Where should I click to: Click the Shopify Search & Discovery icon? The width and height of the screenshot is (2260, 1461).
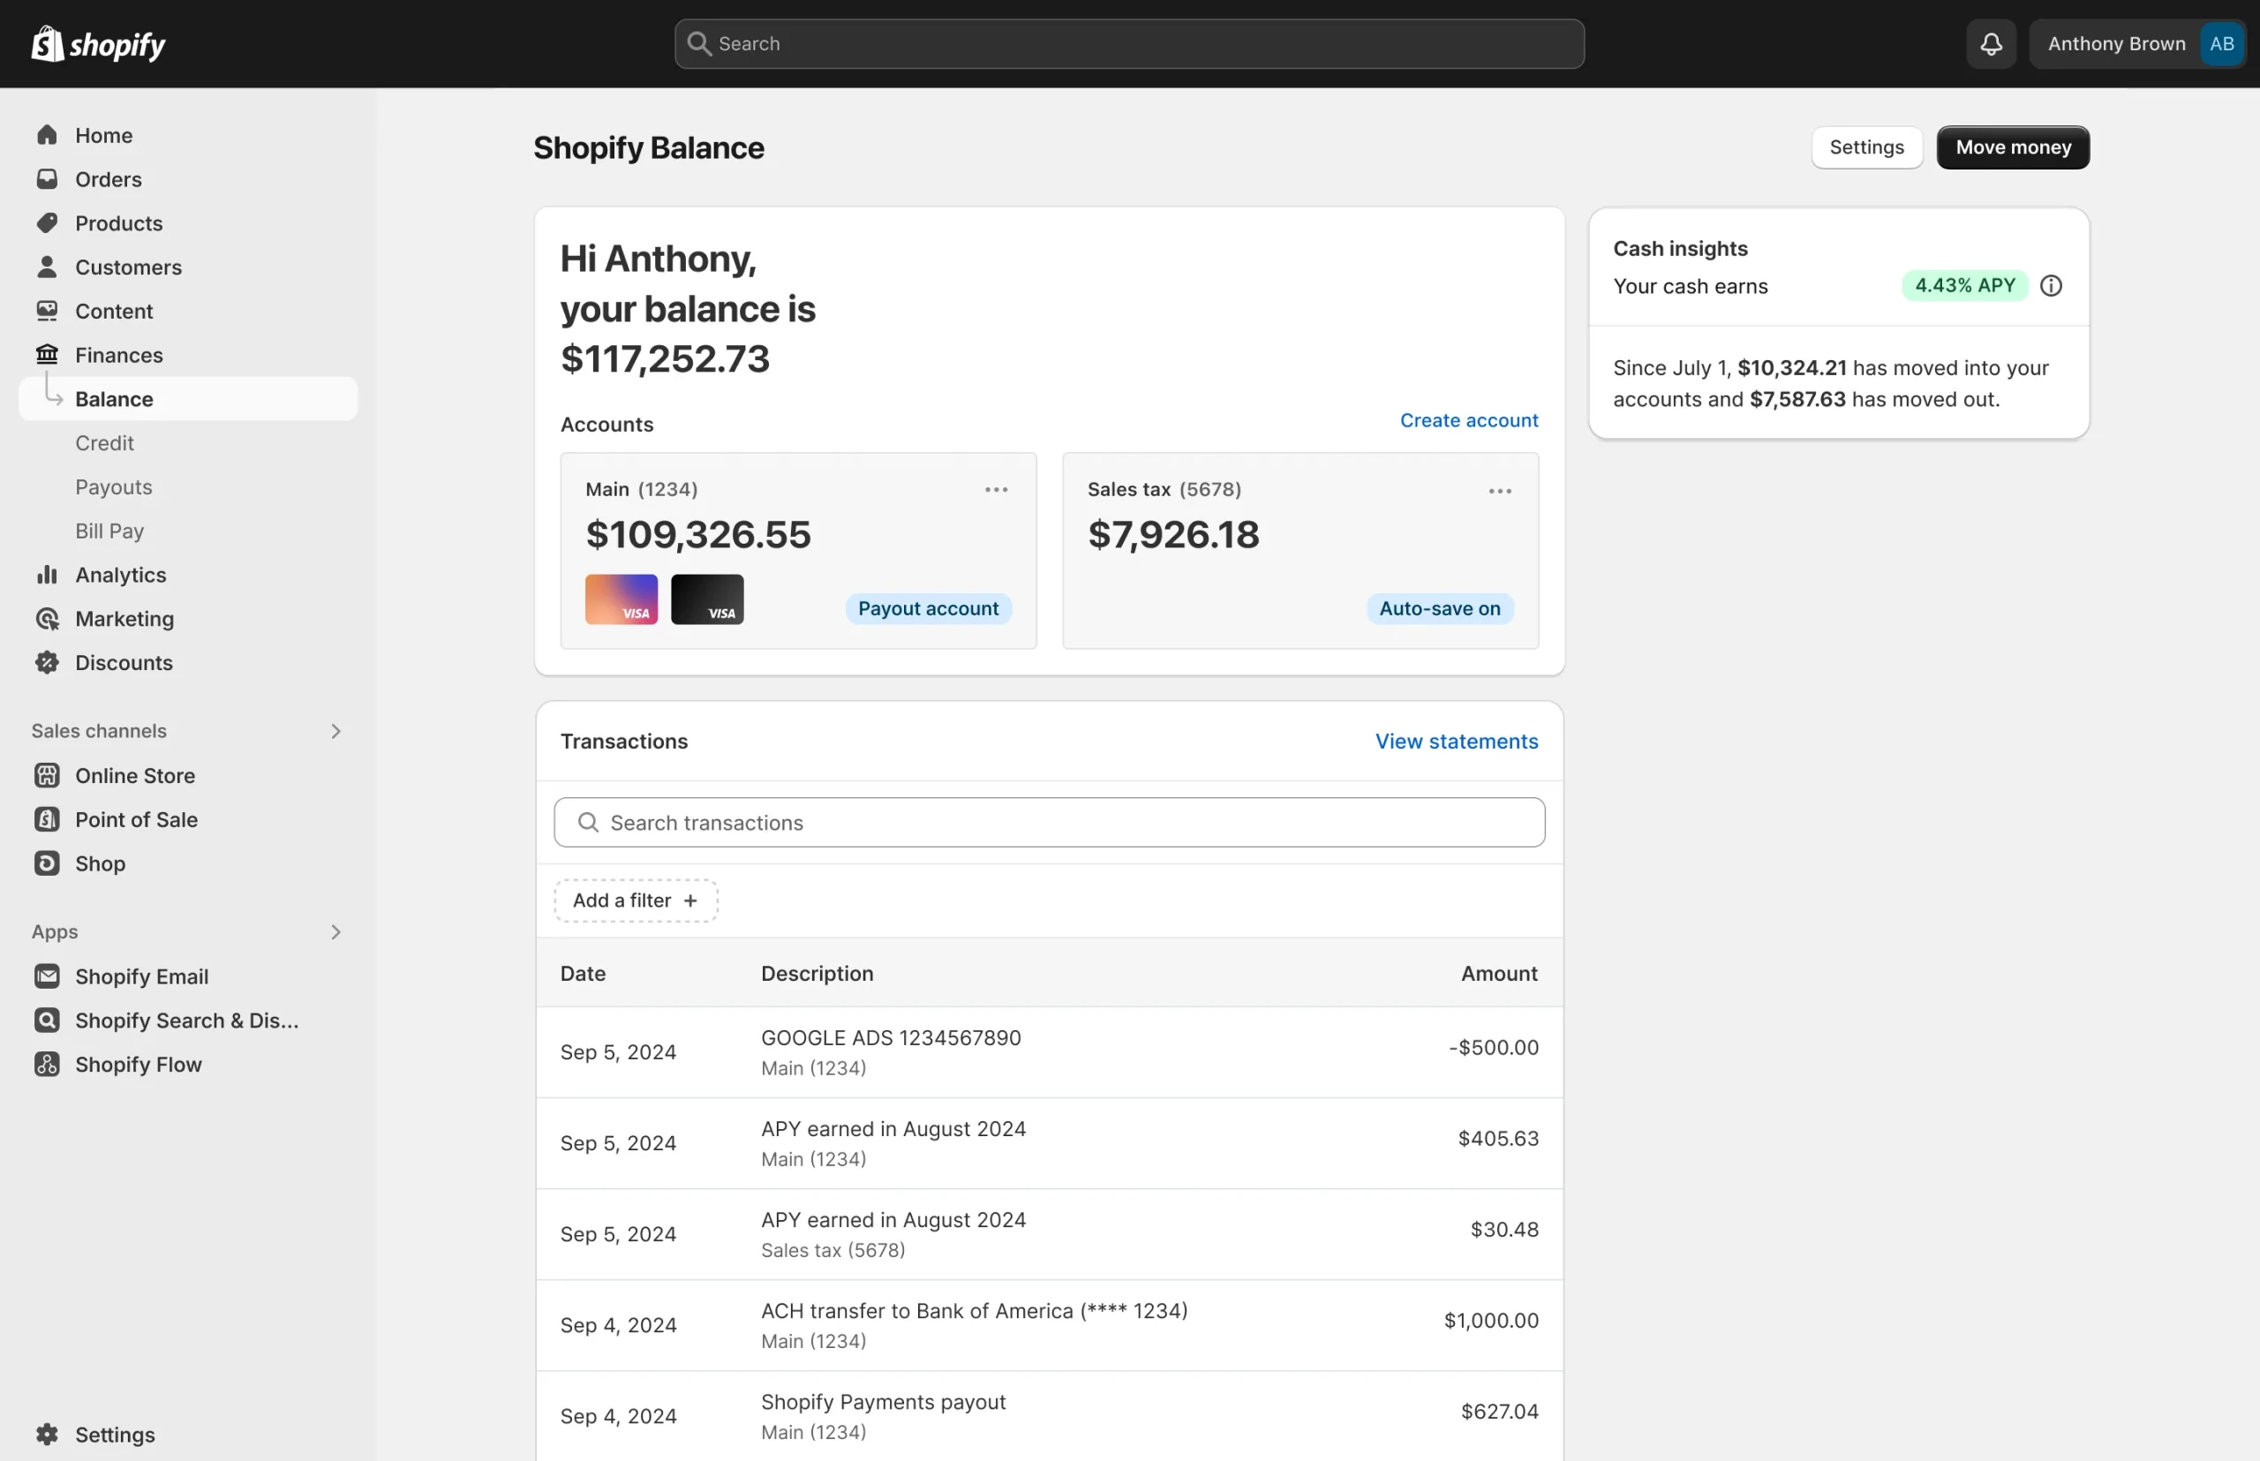(x=47, y=1020)
